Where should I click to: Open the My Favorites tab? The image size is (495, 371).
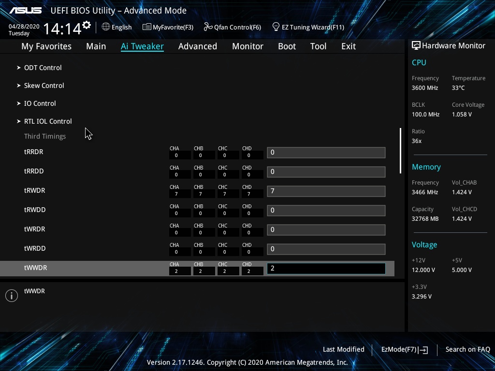coord(46,46)
